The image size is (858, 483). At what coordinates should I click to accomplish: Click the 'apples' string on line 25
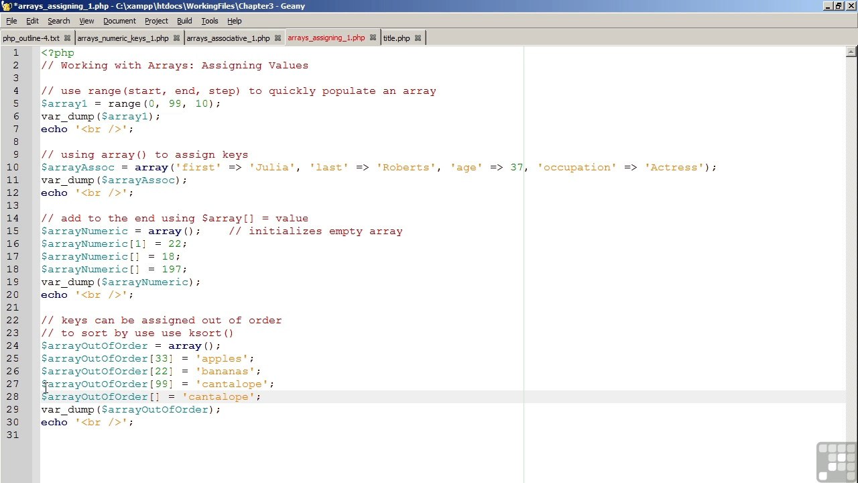[222, 358]
